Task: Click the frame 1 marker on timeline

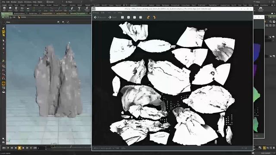Action: [53, 146]
